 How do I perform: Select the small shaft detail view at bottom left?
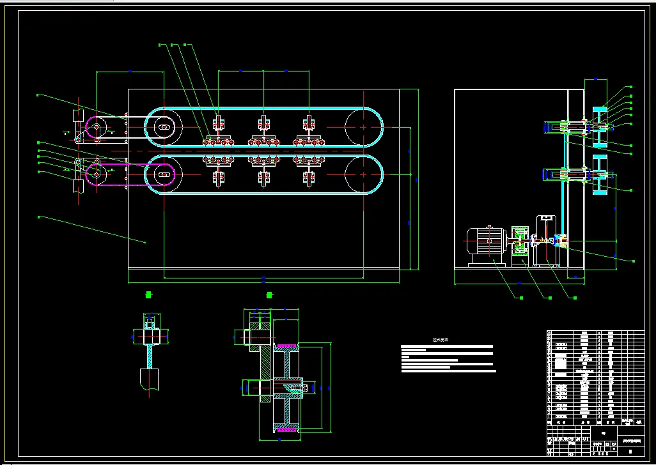[x=150, y=353]
